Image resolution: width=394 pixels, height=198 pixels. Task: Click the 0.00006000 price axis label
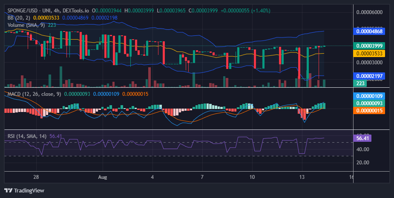click(x=369, y=12)
